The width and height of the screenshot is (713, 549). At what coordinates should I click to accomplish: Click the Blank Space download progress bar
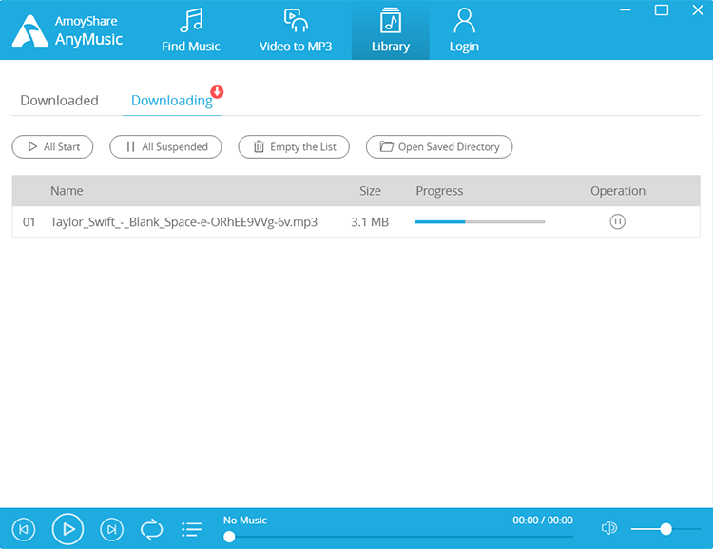[480, 221]
